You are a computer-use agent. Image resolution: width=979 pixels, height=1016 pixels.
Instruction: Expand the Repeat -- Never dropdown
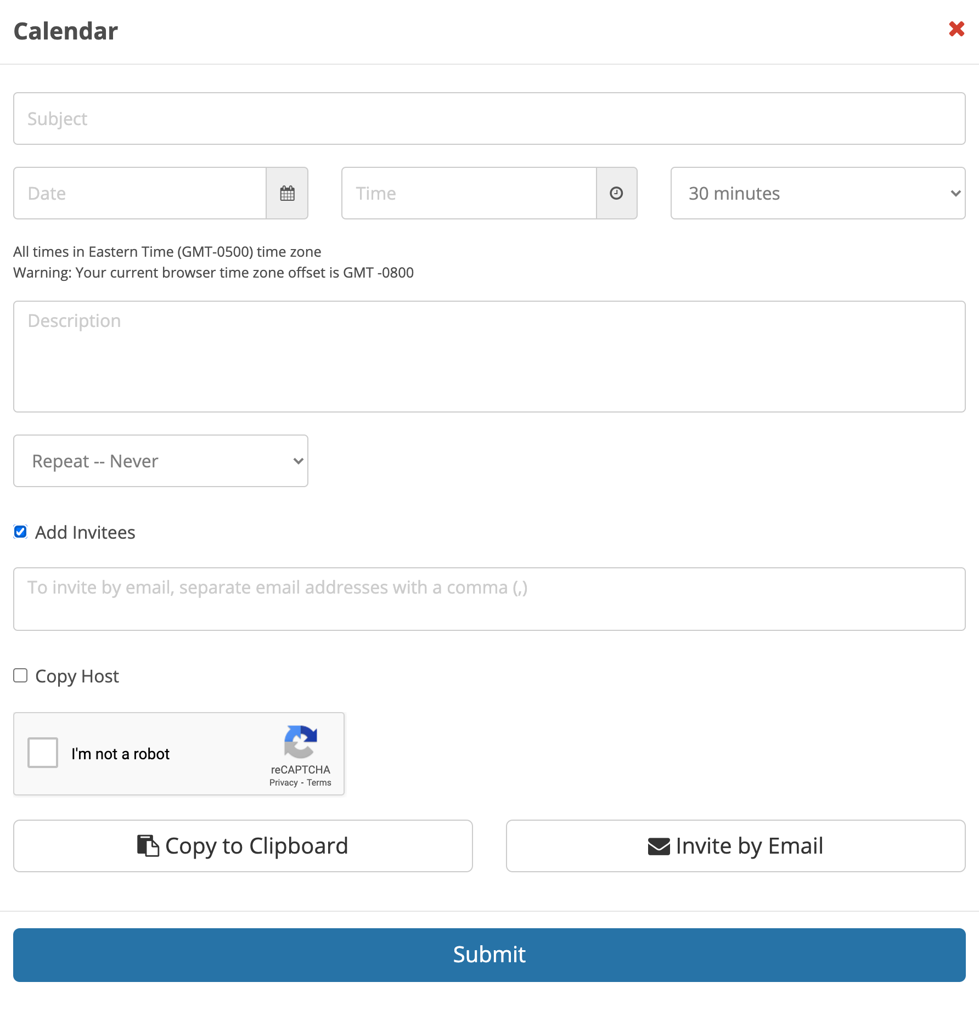[160, 461]
